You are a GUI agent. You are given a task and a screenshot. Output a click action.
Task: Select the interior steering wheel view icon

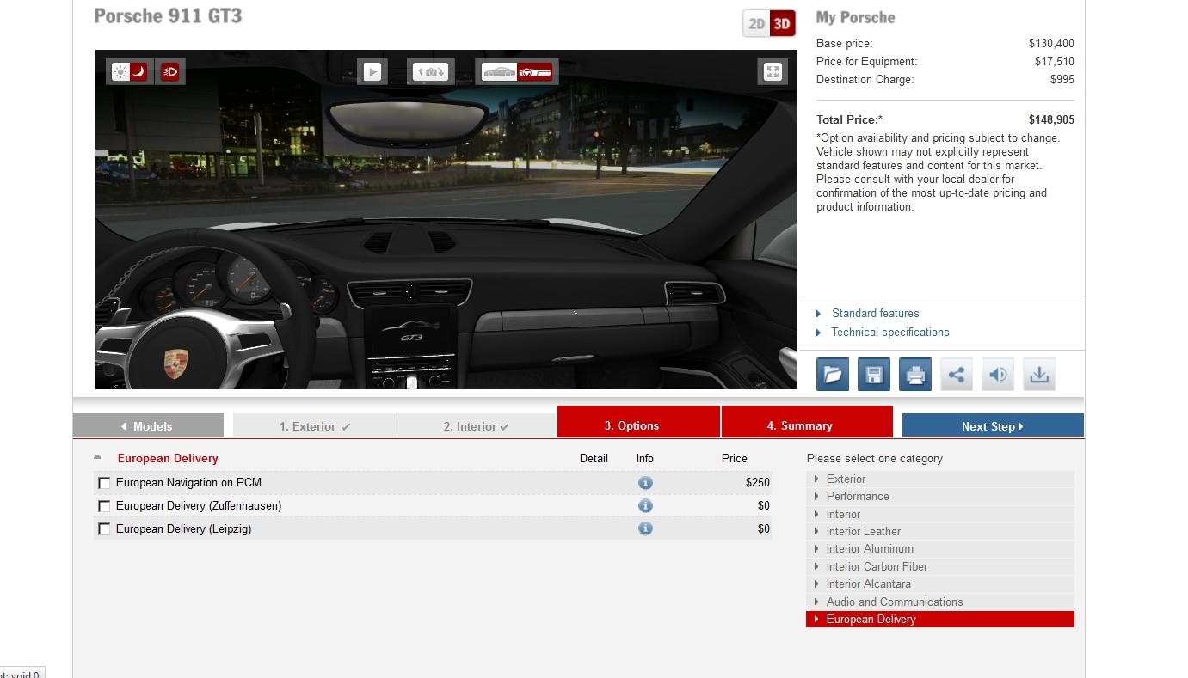534,72
